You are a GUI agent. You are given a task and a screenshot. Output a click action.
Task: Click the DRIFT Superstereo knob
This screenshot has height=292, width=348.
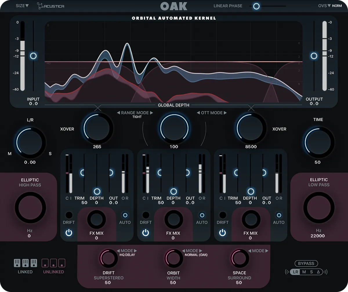pos(108,258)
